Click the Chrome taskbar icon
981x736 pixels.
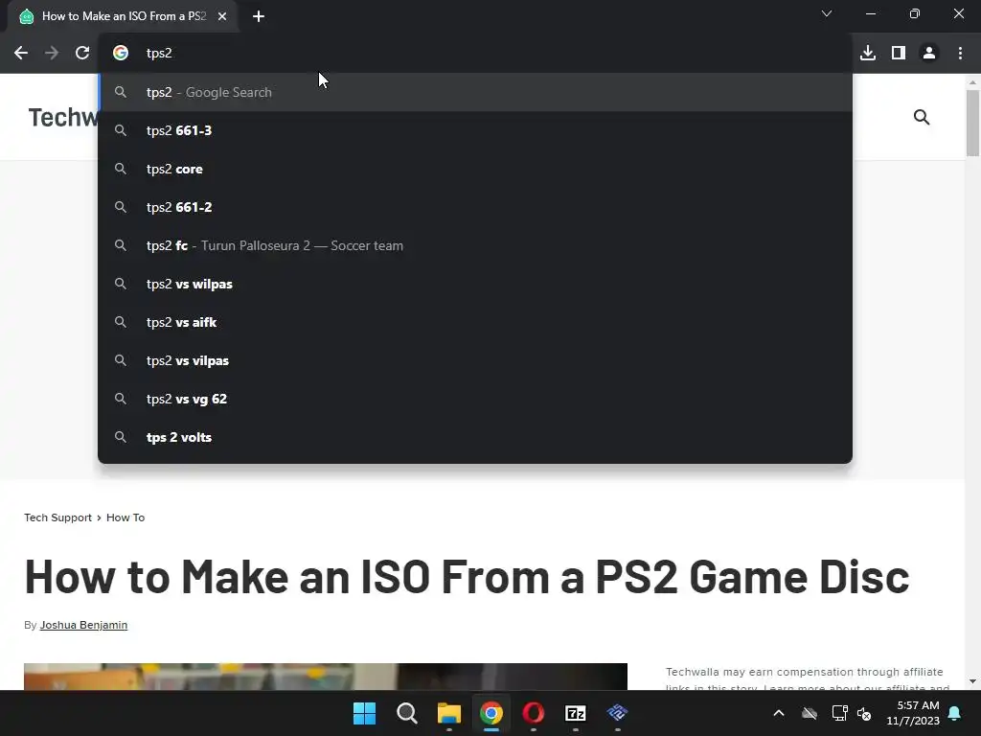point(491,713)
